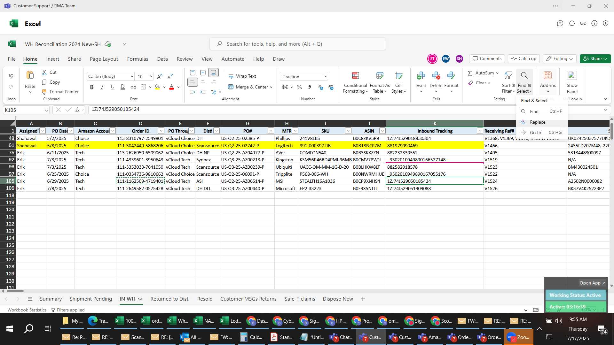Select cell with Order ID 111-3042449-5868206

(140, 146)
